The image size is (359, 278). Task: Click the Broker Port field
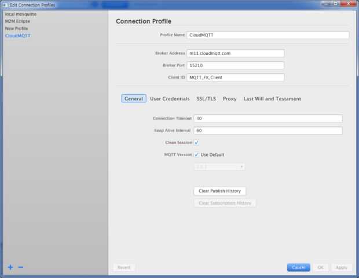point(235,65)
